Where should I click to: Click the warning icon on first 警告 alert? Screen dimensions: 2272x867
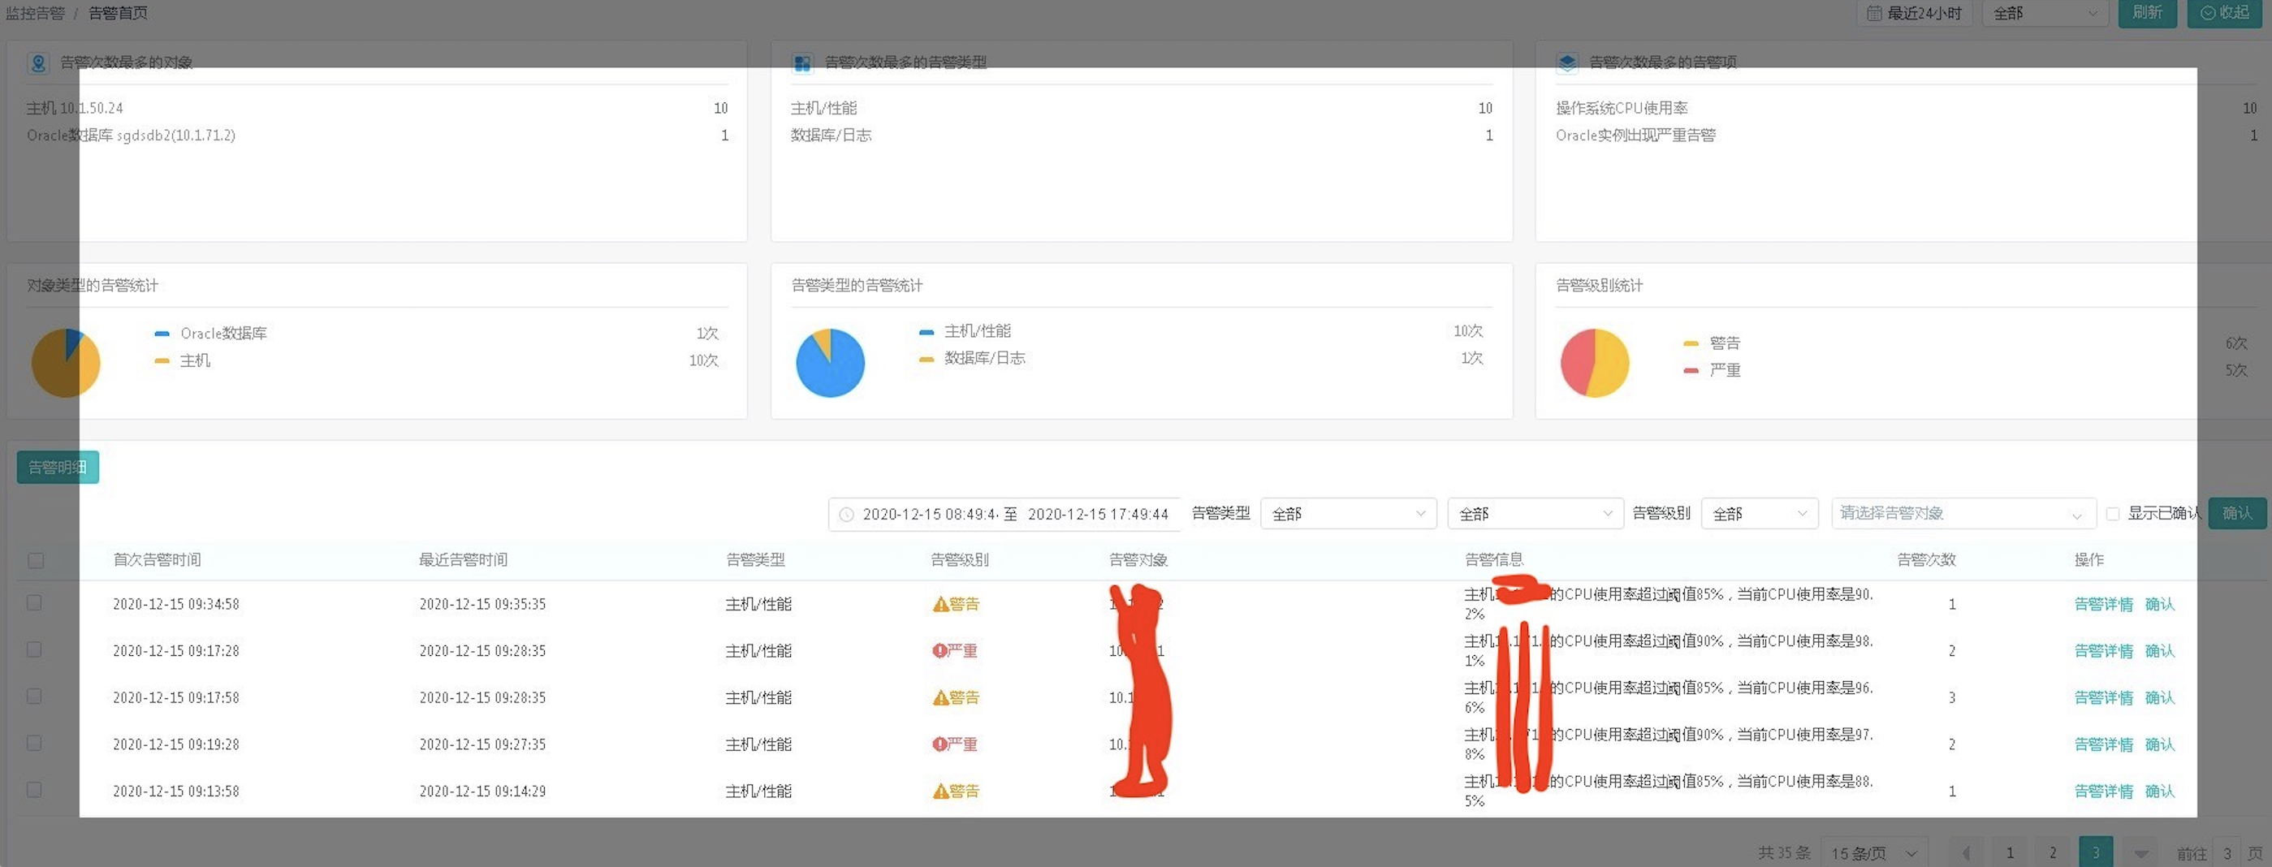tap(940, 603)
